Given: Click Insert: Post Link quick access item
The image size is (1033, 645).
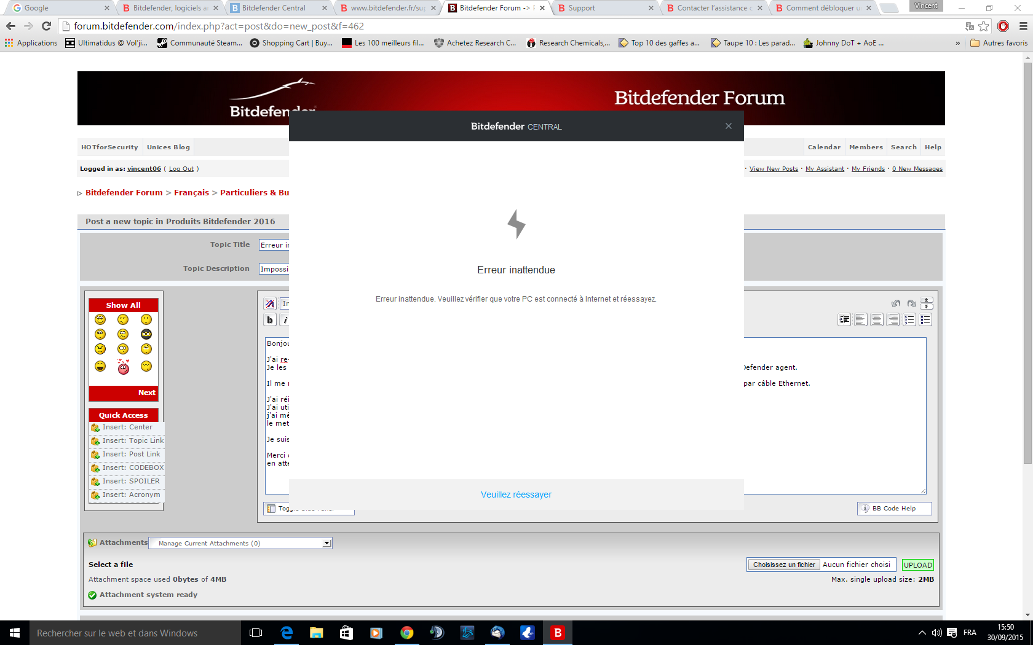Looking at the screenshot, I should [127, 455].
